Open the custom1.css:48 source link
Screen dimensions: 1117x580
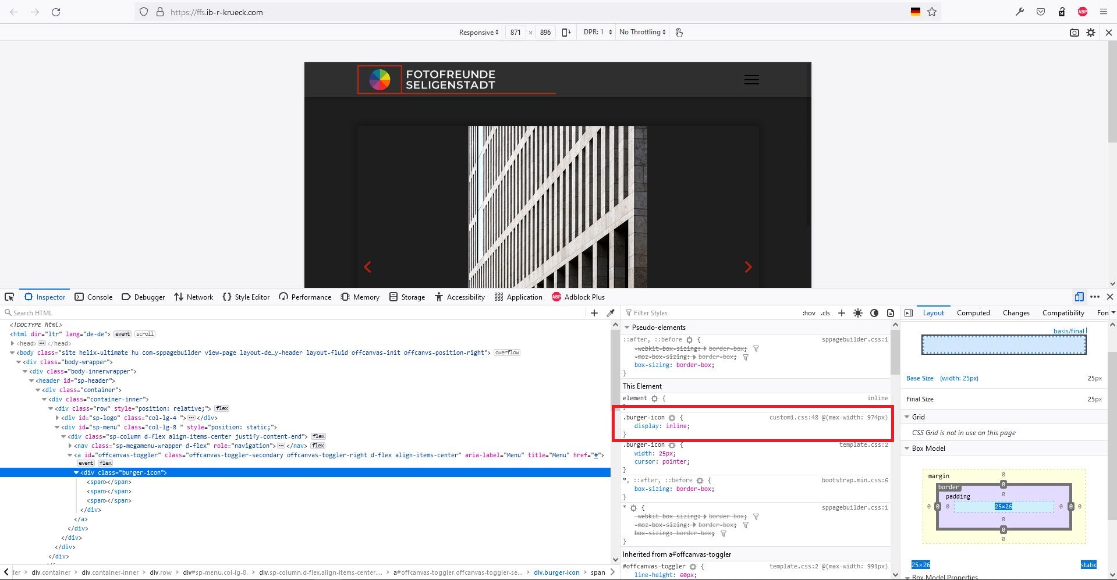793,417
